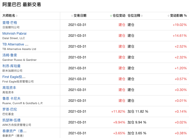The width and height of the screenshot is (189, 138).
Task: Select +3.65% position change value
Action: [x=119, y=133]
